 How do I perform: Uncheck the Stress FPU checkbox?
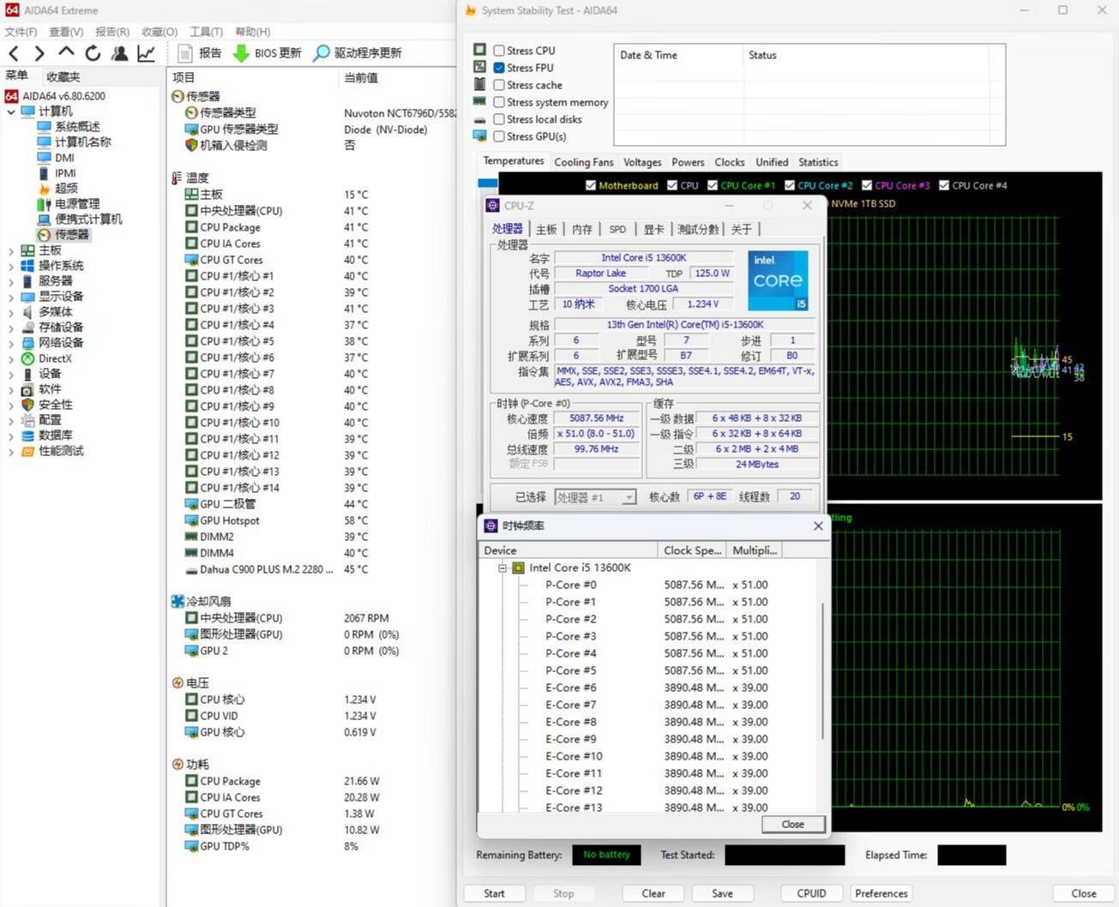[x=499, y=68]
